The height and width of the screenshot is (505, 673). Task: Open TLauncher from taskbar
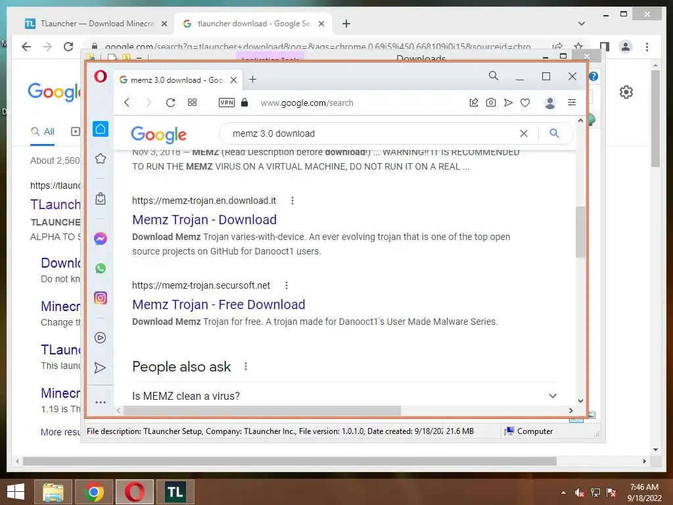(x=175, y=492)
